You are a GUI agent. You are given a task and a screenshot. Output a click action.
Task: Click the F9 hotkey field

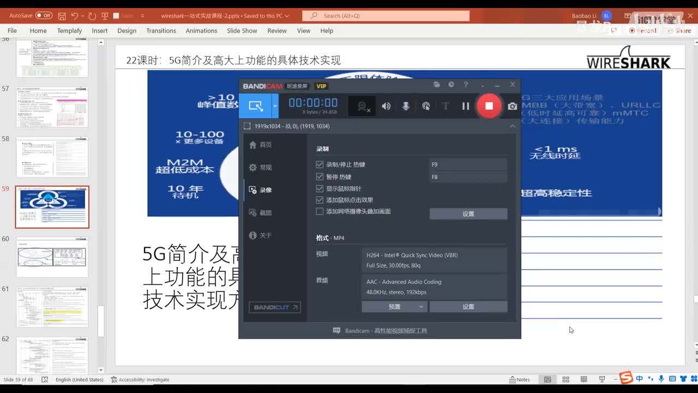tap(468, 164)
